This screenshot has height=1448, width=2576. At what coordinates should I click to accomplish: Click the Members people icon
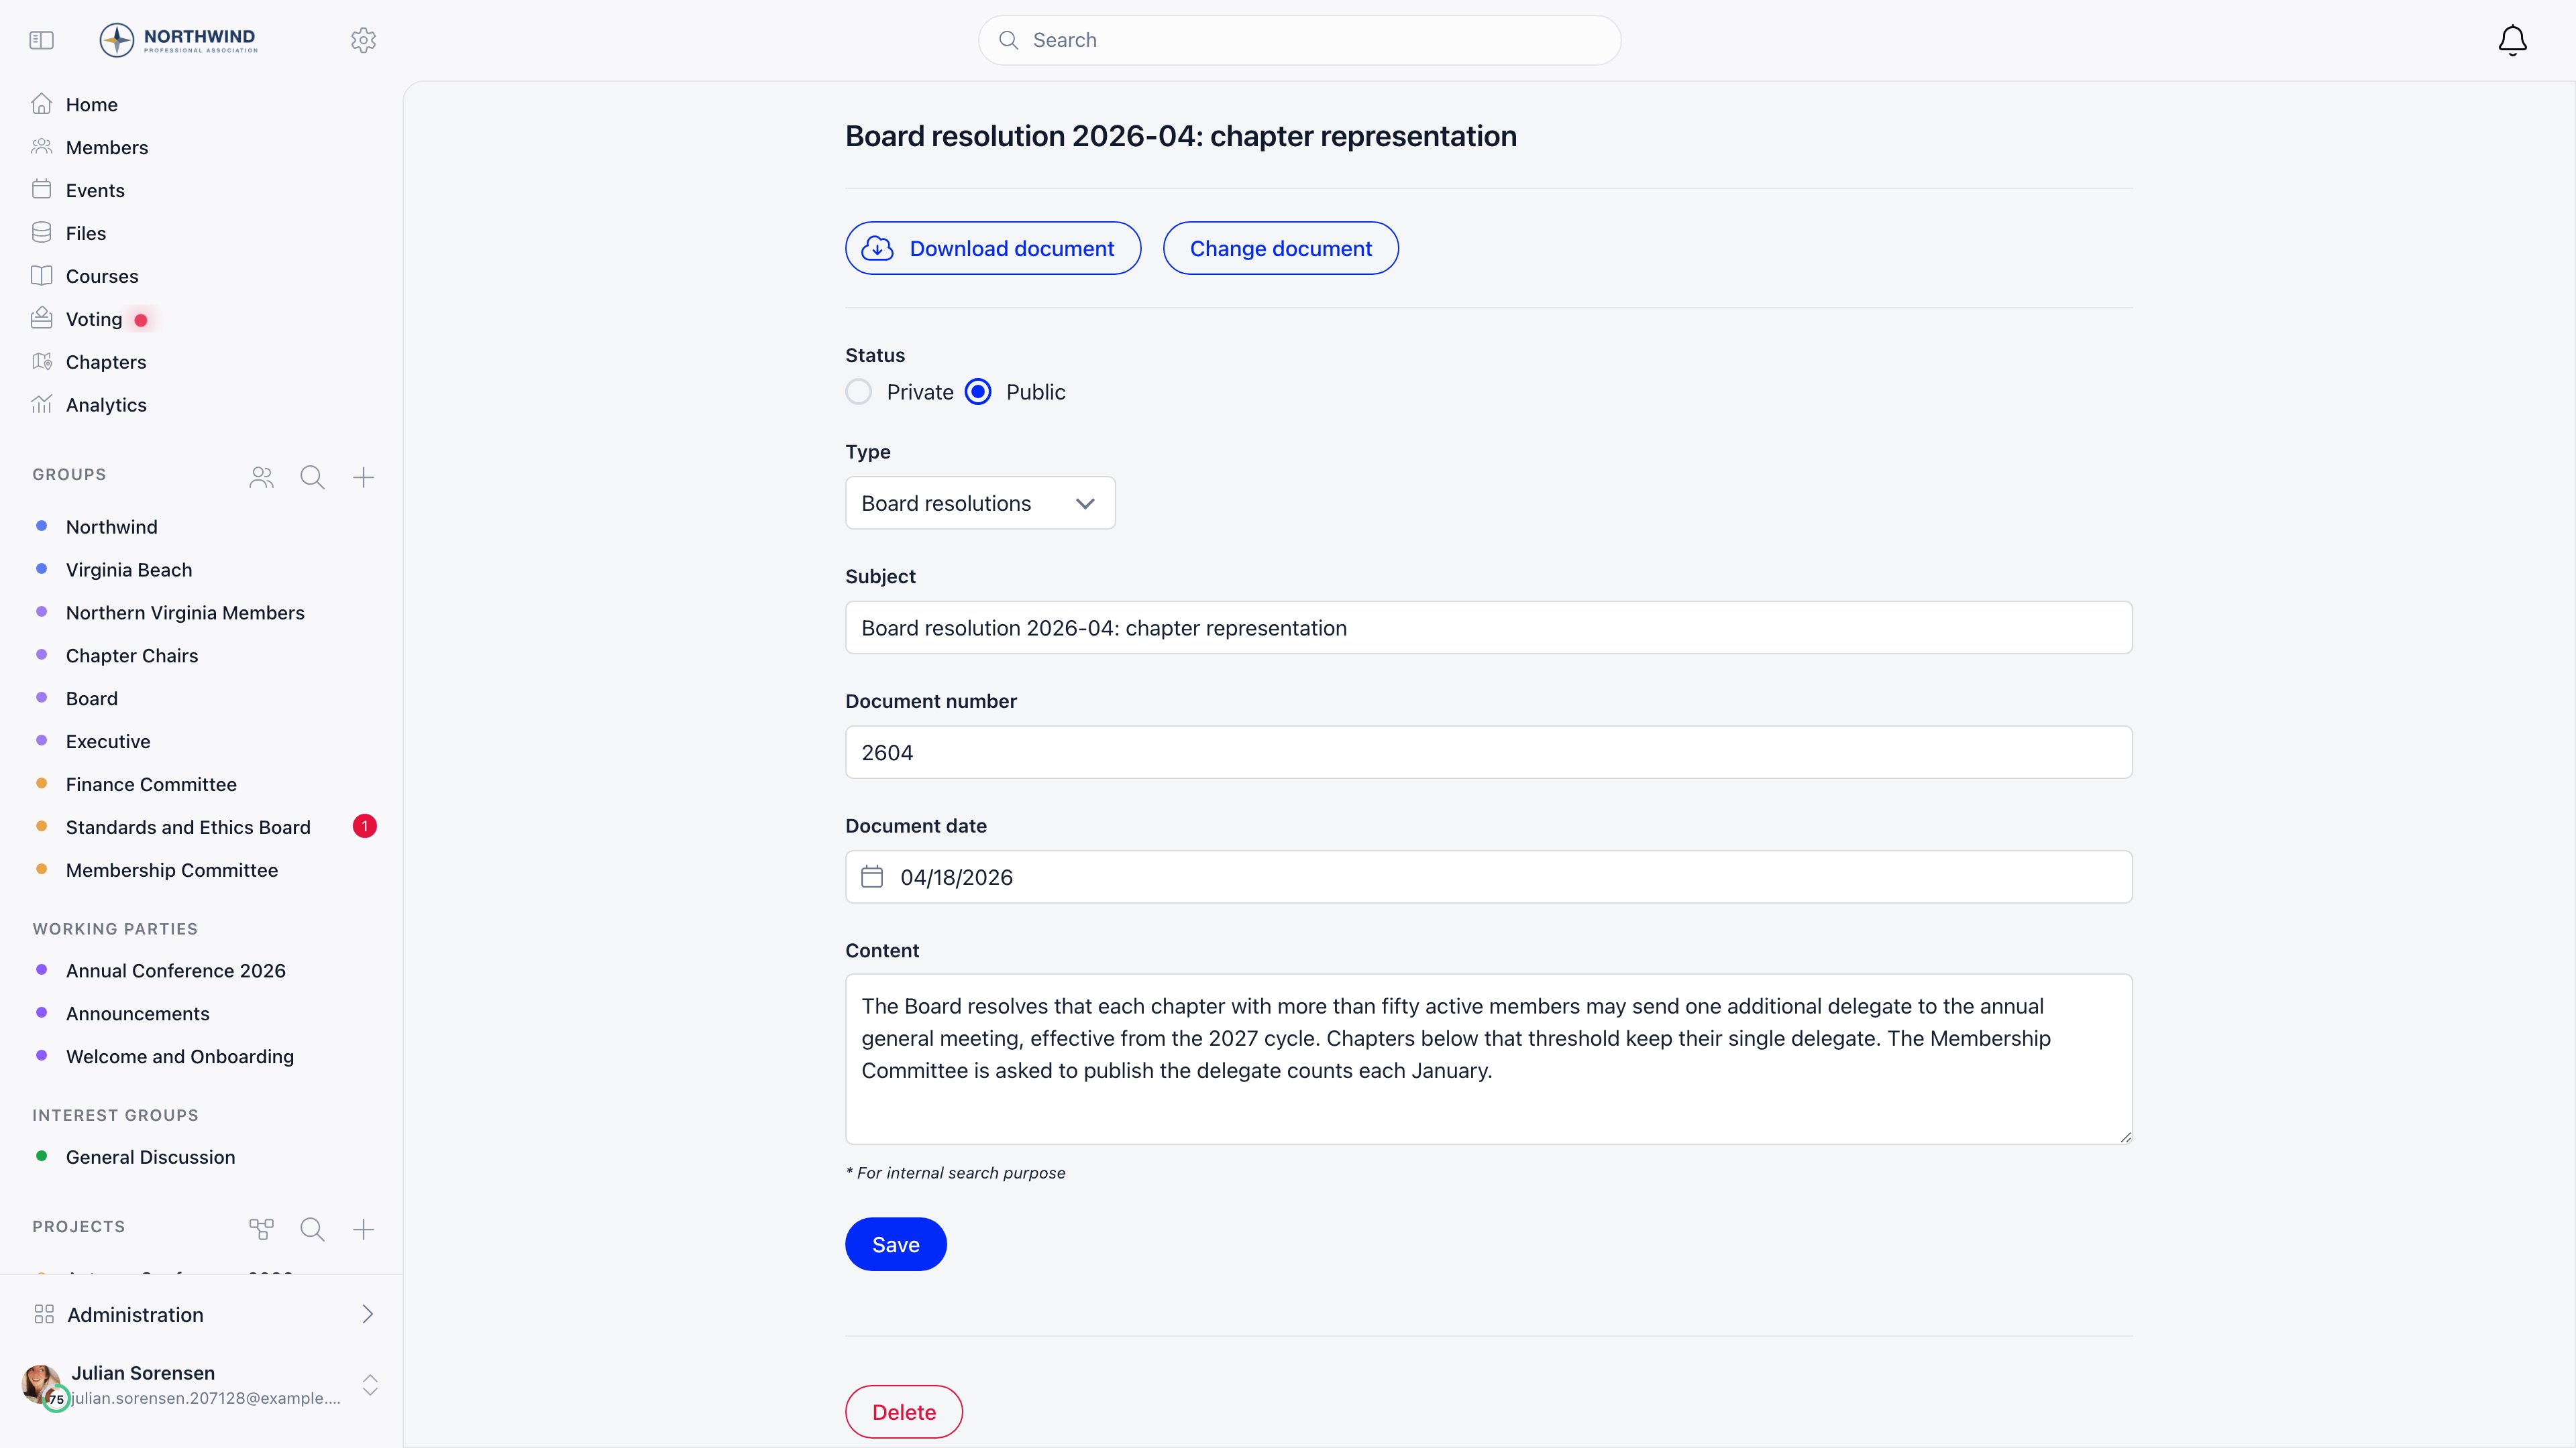41,147
